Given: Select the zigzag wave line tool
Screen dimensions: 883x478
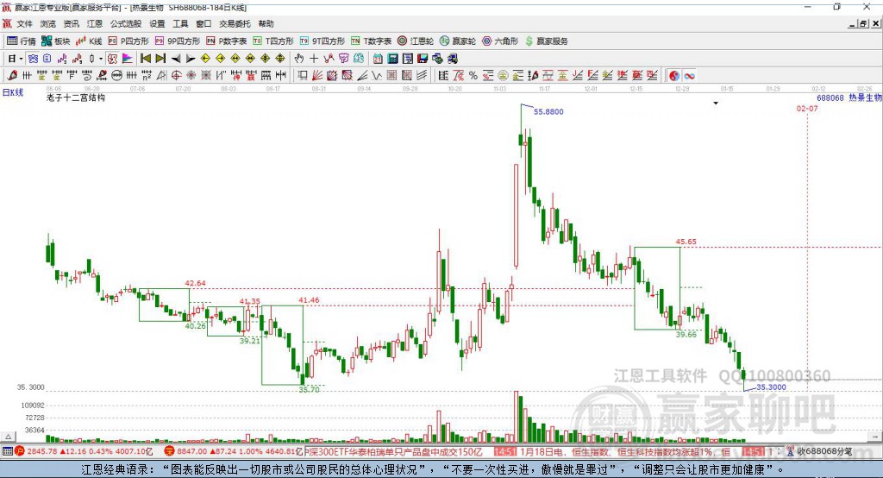Looking at the screenshot, I should click(x=377, y=75).
